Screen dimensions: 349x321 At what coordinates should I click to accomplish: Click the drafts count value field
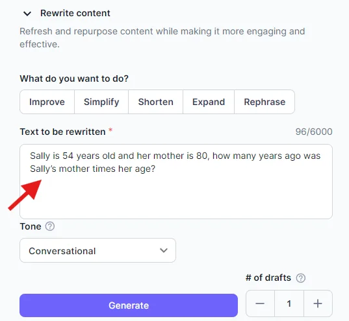click(289, 303)
